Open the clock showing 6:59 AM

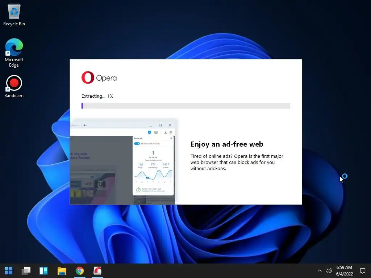(x=345, y=271)
